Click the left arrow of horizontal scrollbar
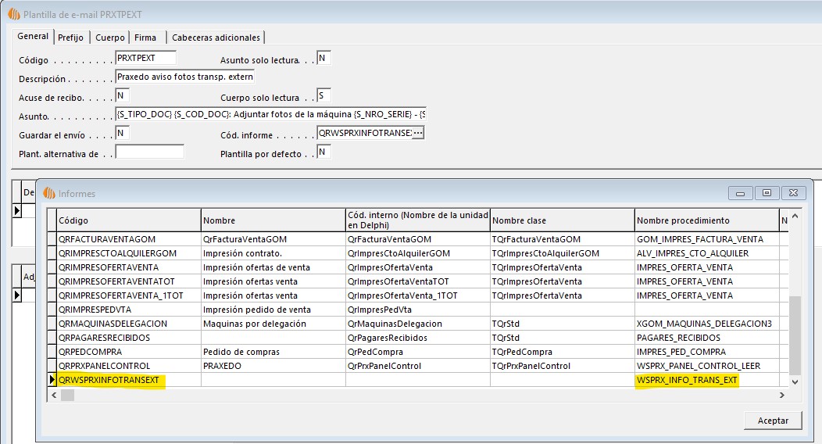This screenshot has width=822, height=444. (x=55, y=396)
